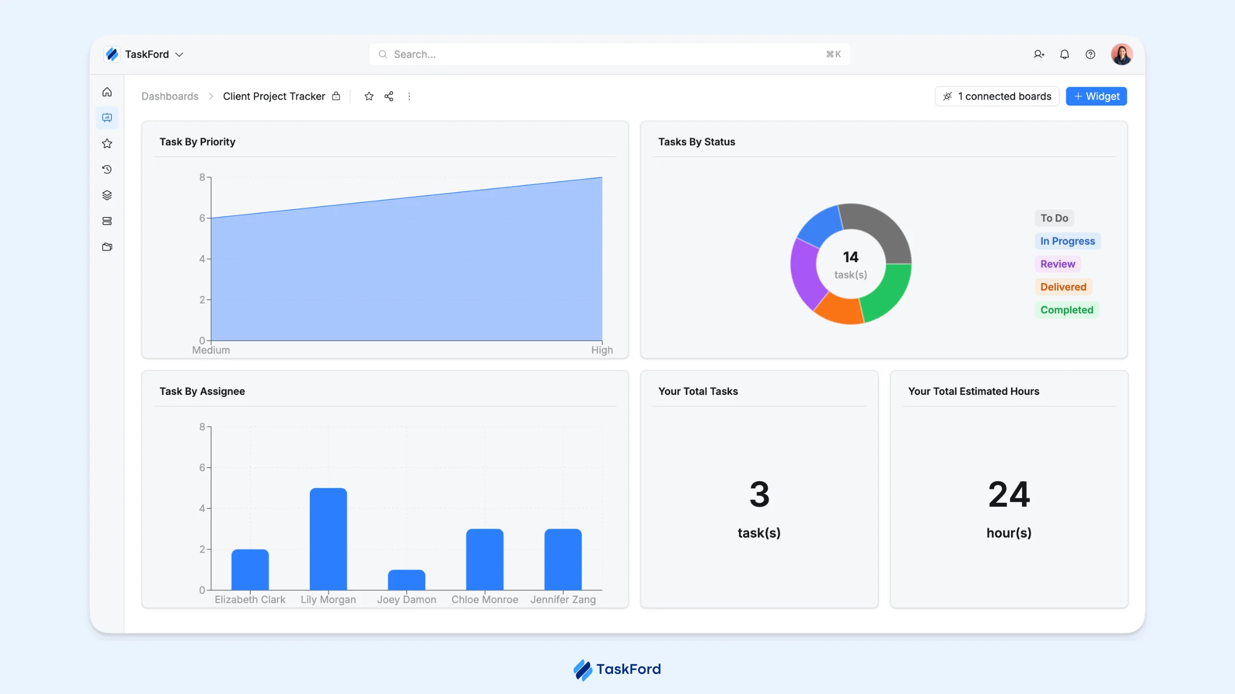Open the dashboard more options menu
The width and height of the screenshot is (1235, 694).
(409, 96)
